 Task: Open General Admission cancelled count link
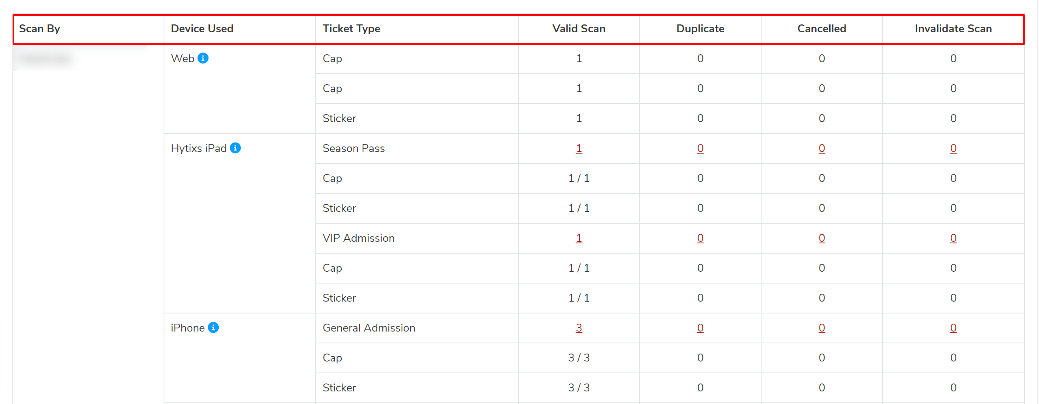(821, 328)
